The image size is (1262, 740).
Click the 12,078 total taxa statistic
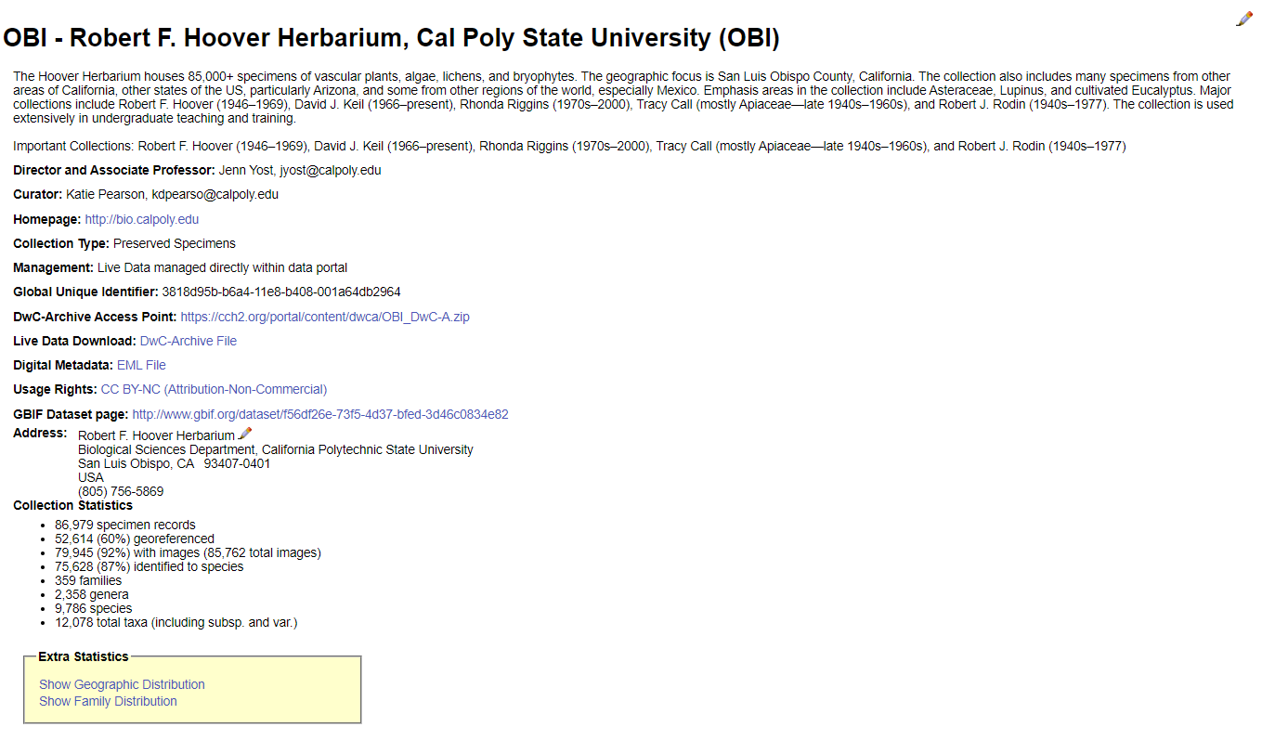tap(176, 622)
